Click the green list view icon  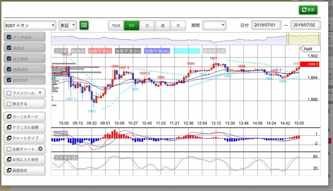[84, 25]
